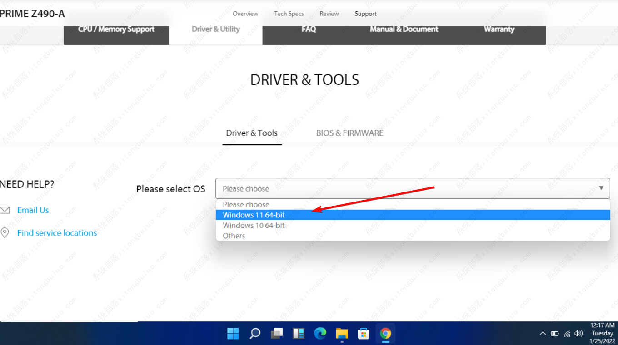The height and width of the screenshot is (345, 618).
Task: Go to Manual & Document tab
Action: [x=404, y=30]
